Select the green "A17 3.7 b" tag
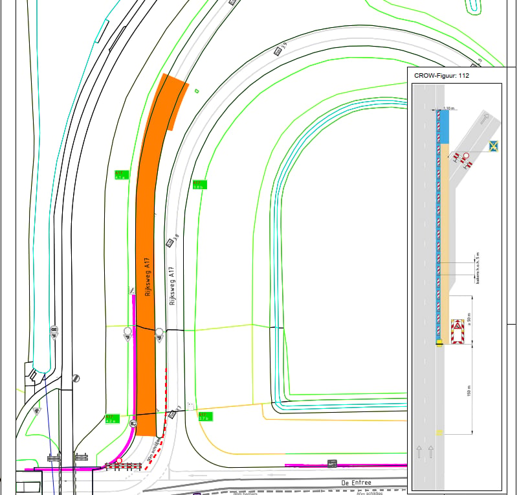The width and height of the screenshot is (519, 495). pos(205,417)
